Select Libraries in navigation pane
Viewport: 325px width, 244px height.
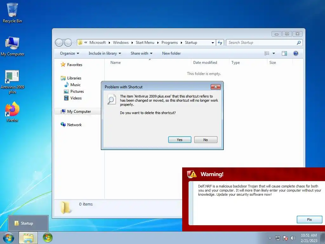coord(71,78)
